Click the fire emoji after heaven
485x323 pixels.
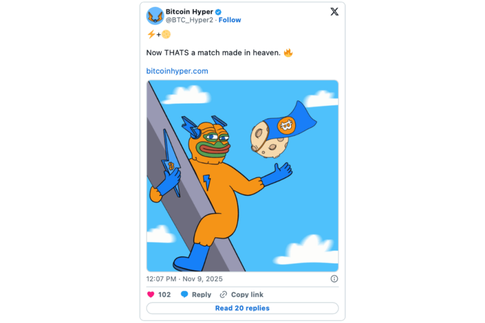[288, 52]
